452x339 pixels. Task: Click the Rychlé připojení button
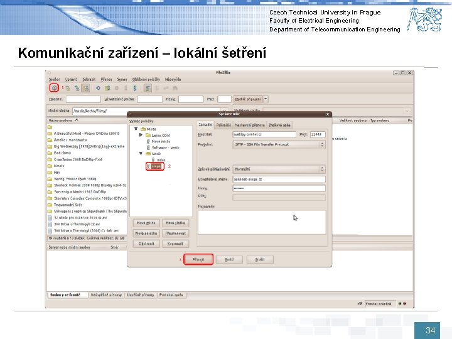[248, 99]
